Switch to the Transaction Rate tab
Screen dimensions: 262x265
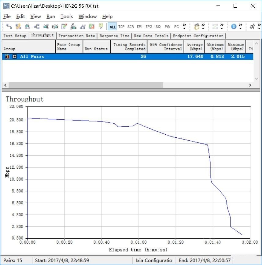(77, 36)
